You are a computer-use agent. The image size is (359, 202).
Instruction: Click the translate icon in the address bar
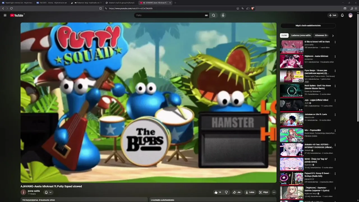tap(243, 8)
